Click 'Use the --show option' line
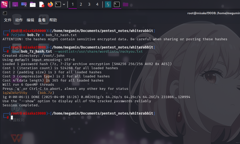This screenshot has width=240, height=144. (x=77, y=101)
